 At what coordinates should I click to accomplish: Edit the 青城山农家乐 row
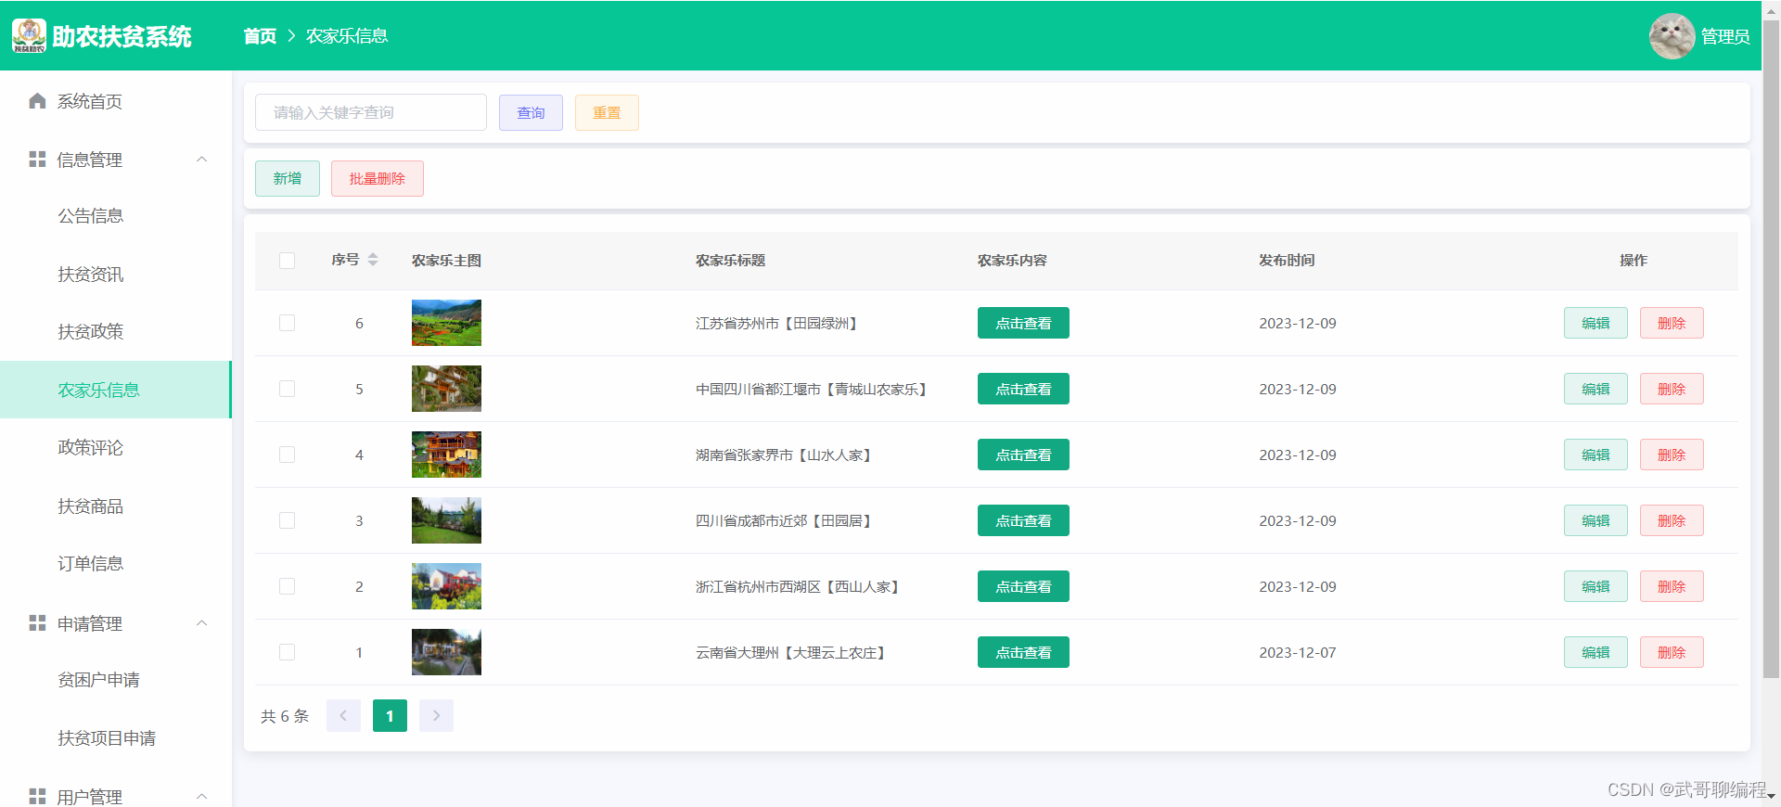[x=1595, y=389]
